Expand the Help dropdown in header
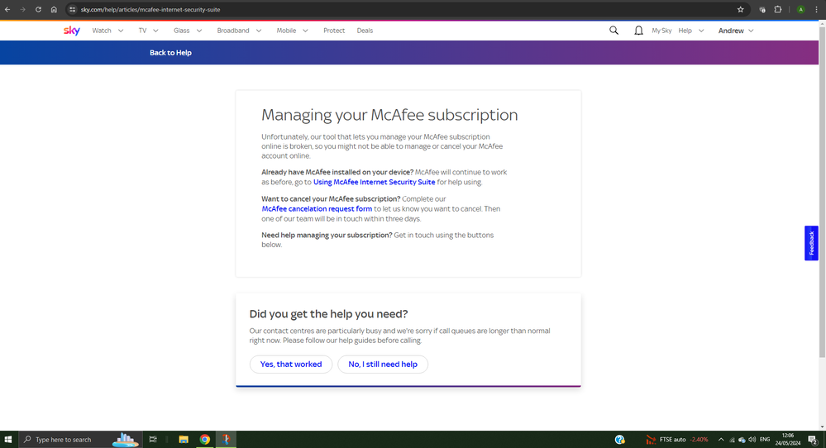 pyautogui.click(x=691, y=31)
